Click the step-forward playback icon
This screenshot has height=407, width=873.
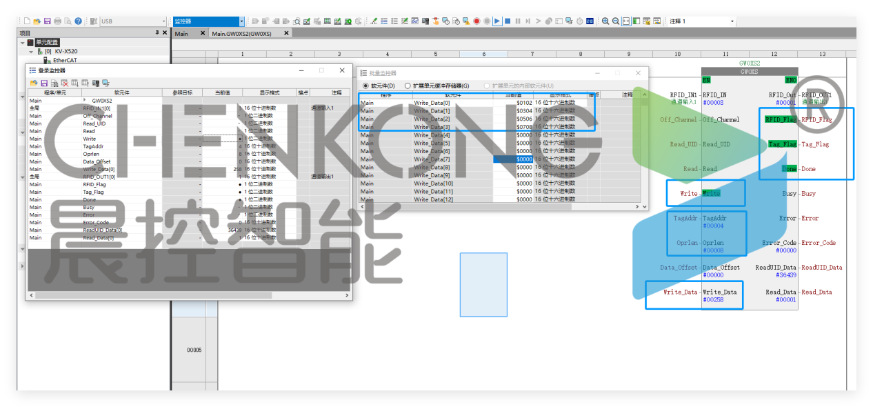coord(528,21)
